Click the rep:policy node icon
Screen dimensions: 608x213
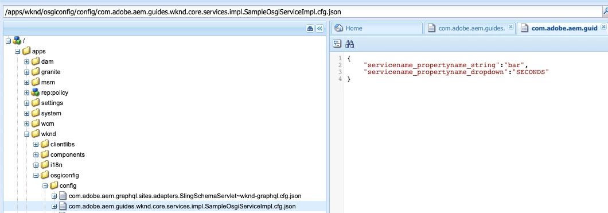36,92
